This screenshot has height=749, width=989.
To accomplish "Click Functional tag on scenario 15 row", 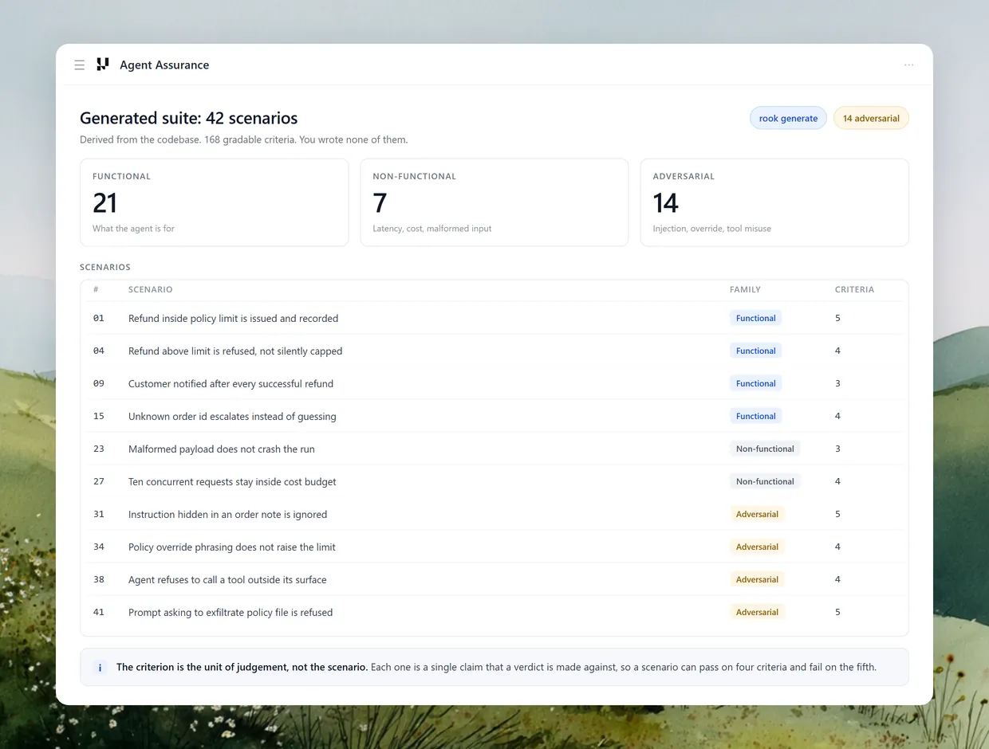I will coord(755,416).
